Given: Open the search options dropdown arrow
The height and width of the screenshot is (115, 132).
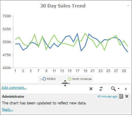Looking at the screenshot, I should [118, 88].
